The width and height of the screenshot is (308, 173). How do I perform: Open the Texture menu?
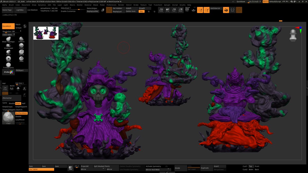coord(143,5)
